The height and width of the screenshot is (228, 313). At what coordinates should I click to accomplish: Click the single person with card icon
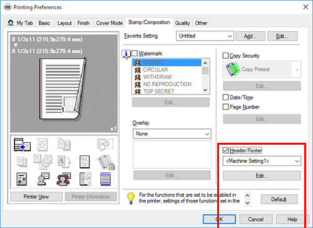[43, 179]
